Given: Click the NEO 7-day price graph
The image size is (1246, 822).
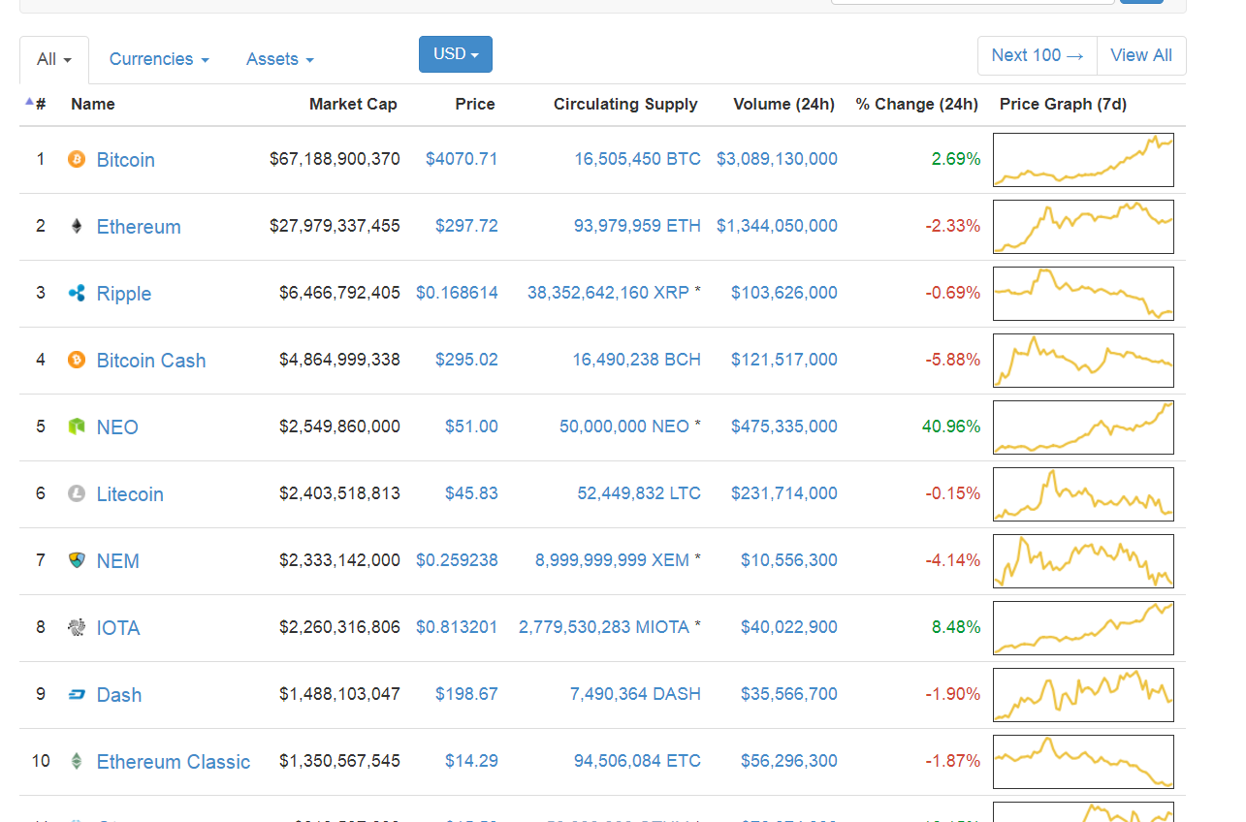Looking at the screenshot, I should pos(1083,427).
